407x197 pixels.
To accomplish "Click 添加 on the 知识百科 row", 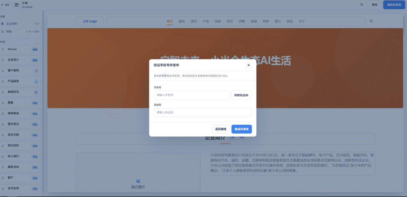I will [x=35, y=146].
